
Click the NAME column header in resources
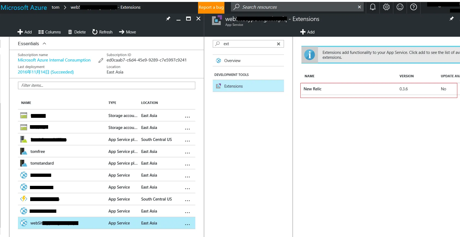coord(26,103)
